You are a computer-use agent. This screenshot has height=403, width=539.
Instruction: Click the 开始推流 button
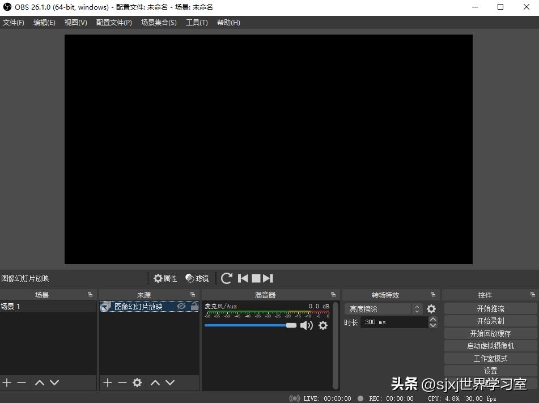[490, 308]
